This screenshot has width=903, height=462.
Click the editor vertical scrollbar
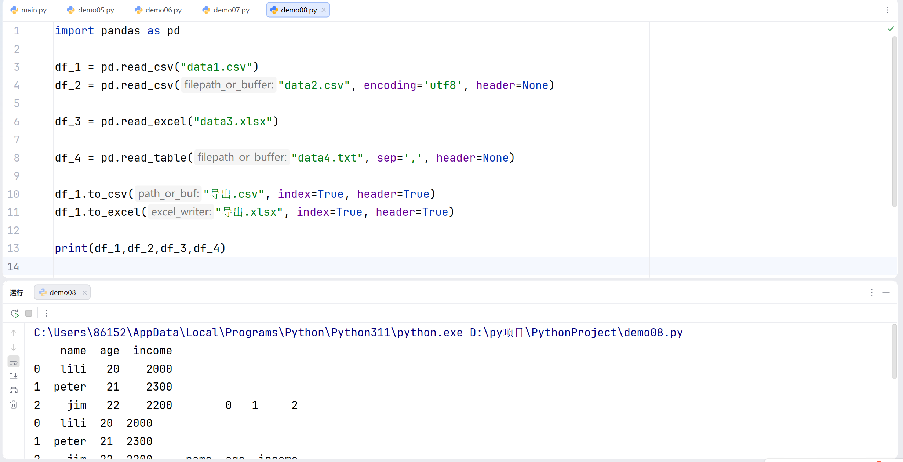[895, 122]
